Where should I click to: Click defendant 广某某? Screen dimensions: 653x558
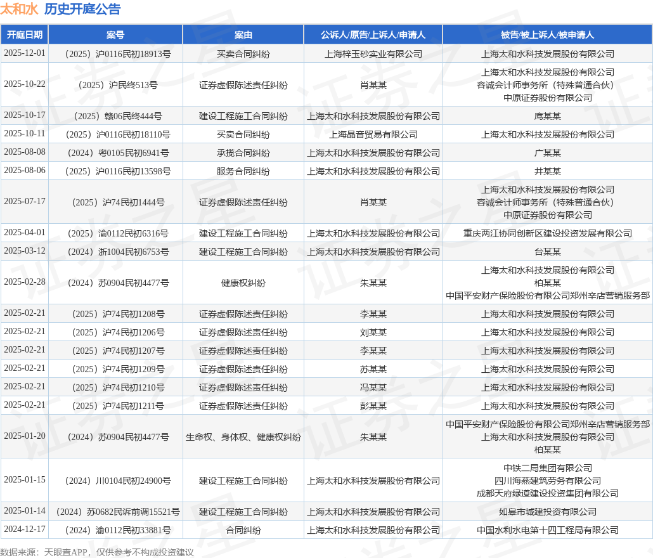point(547,152)
